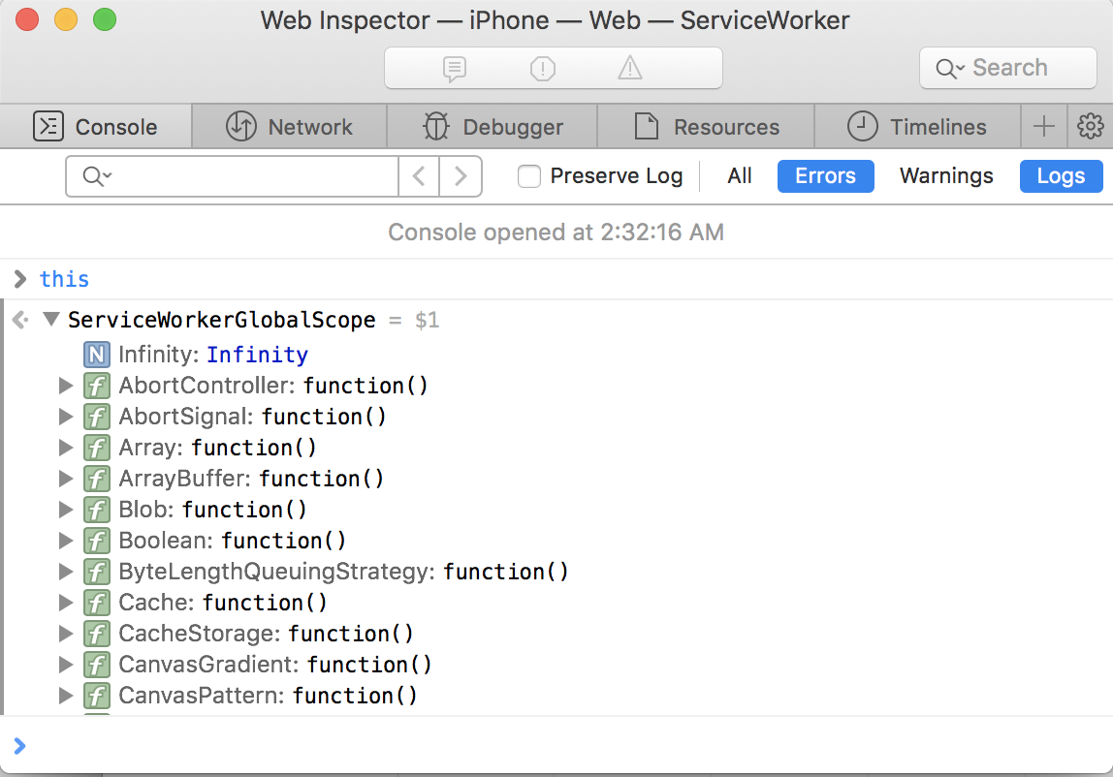Image resolution: width=1113 pixels, height=777 pixels.
Task: Click the console filter input field
Action: pyautogui.click(x=252, y=176)
